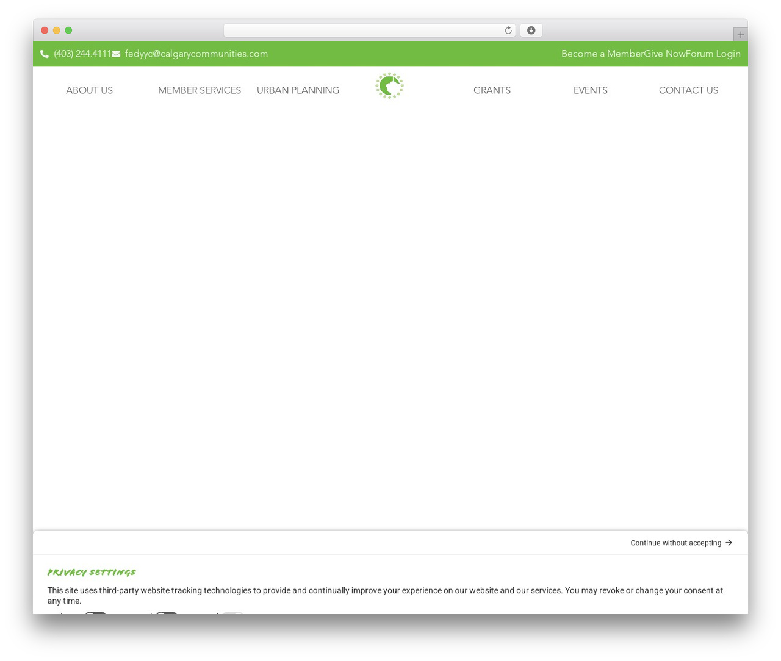This screenshot has height=661, width=781.
Task: Click the browser downloads arrow icon
Action: click(x=531, y=30)
